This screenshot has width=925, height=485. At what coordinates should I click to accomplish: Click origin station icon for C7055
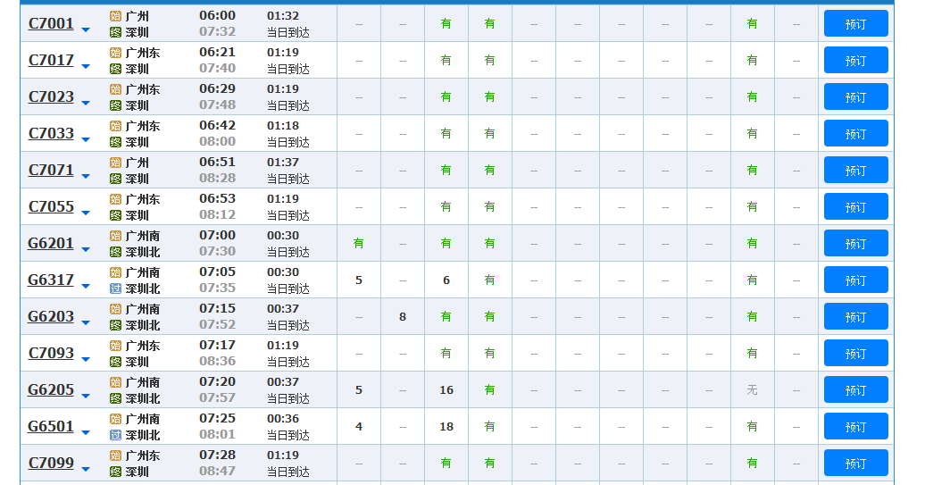(x=116, y=199)
